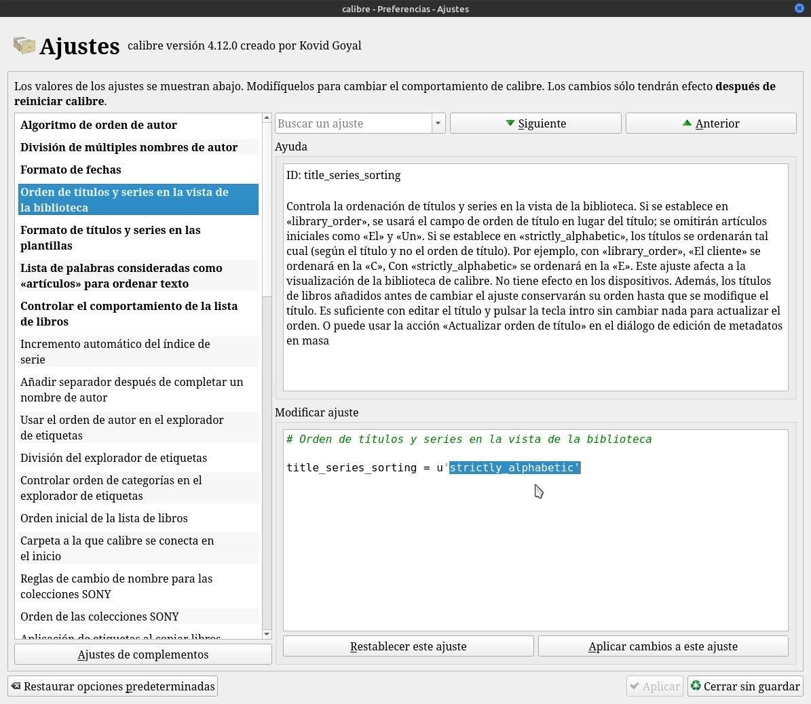Select División del explorador de etiquetas
811x704 pixels.
pyautogui.click(x=138, y=457)
